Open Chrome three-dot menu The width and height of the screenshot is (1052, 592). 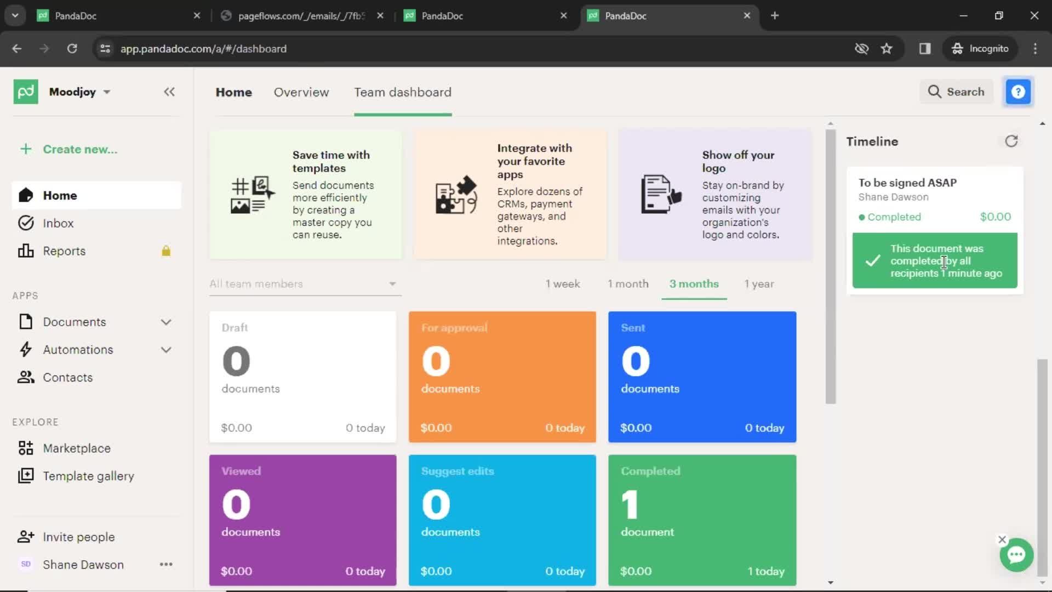coord(1035,48)
